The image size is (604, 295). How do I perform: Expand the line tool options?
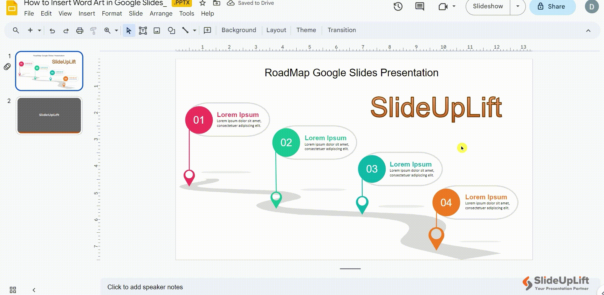pyautogui.click(x=194, y=30)
